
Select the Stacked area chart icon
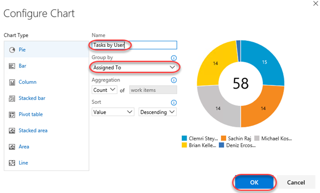pyautogui.click(x=12, y=130)
